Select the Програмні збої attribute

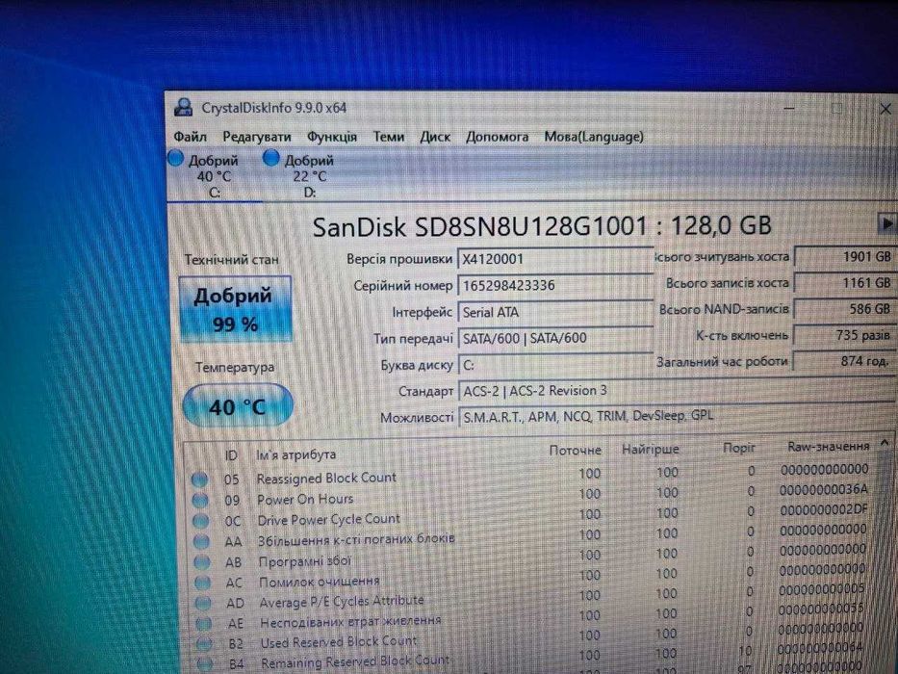click(x=305, y=561)
